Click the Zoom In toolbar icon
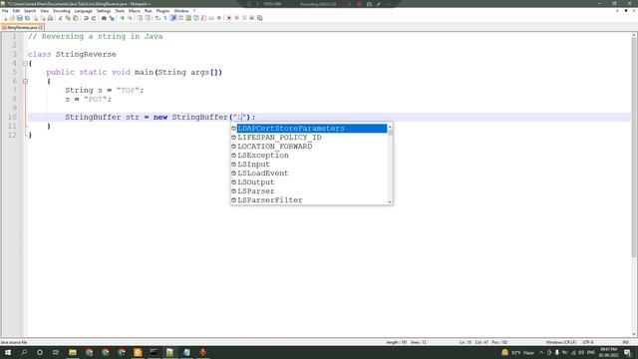This screenshot has height=359, width=638. click(x=122, y=18)
